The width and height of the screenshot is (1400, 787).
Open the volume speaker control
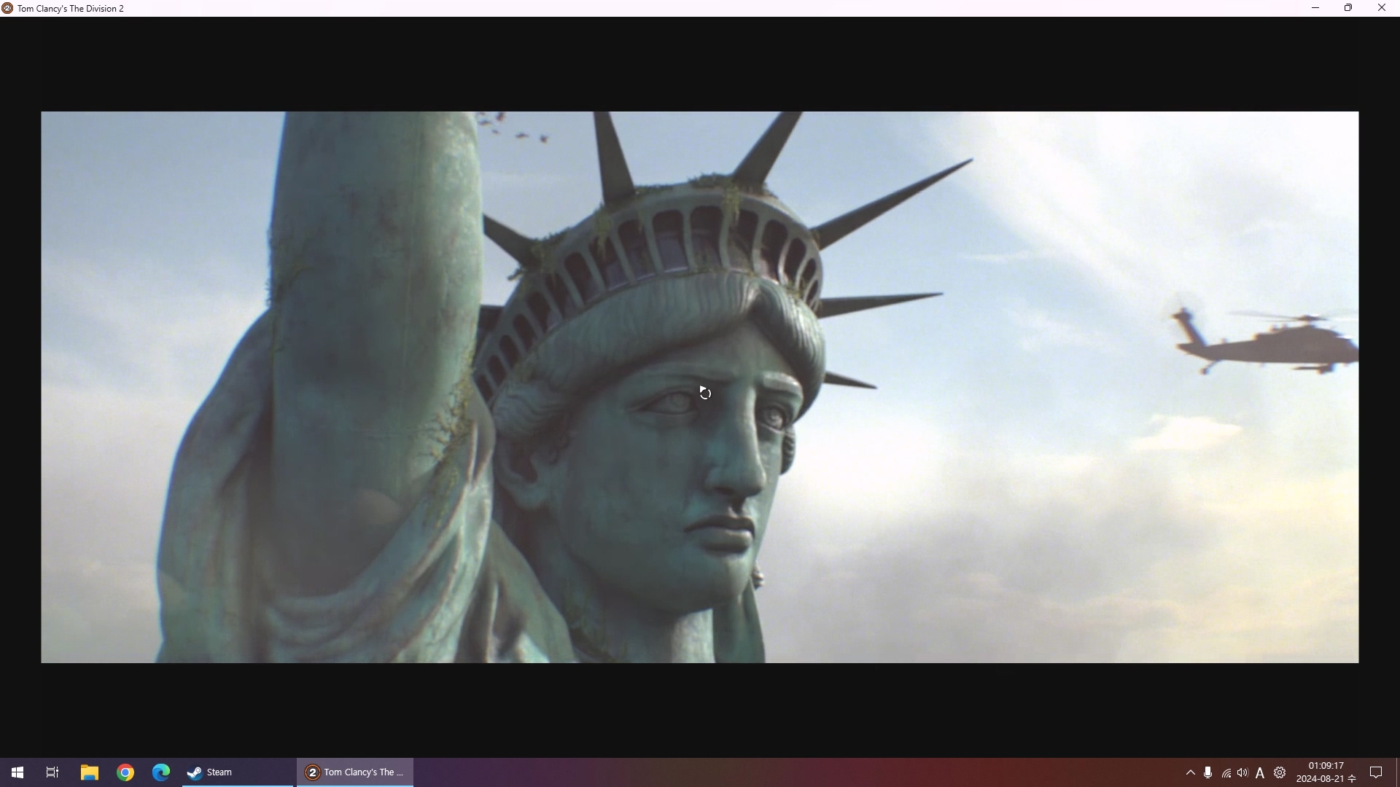point(1243,772)
